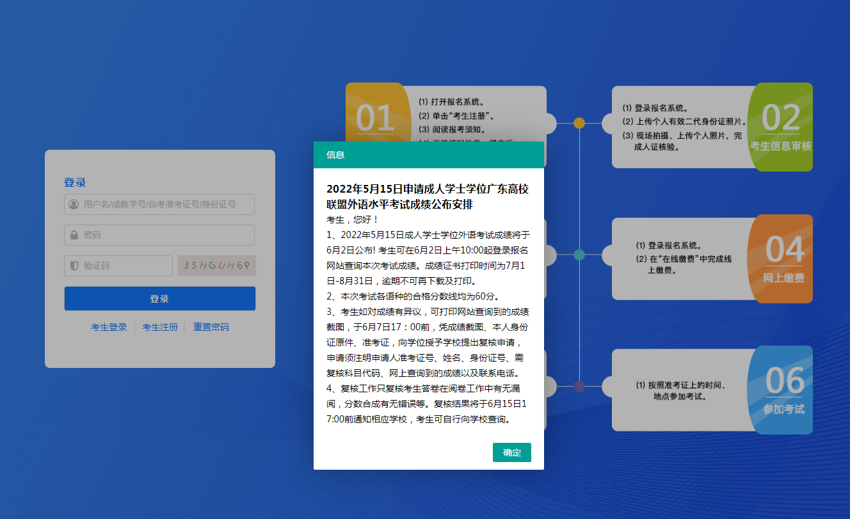
Task: Click the shield icon in captcha field
Action: tap(74, 266)
